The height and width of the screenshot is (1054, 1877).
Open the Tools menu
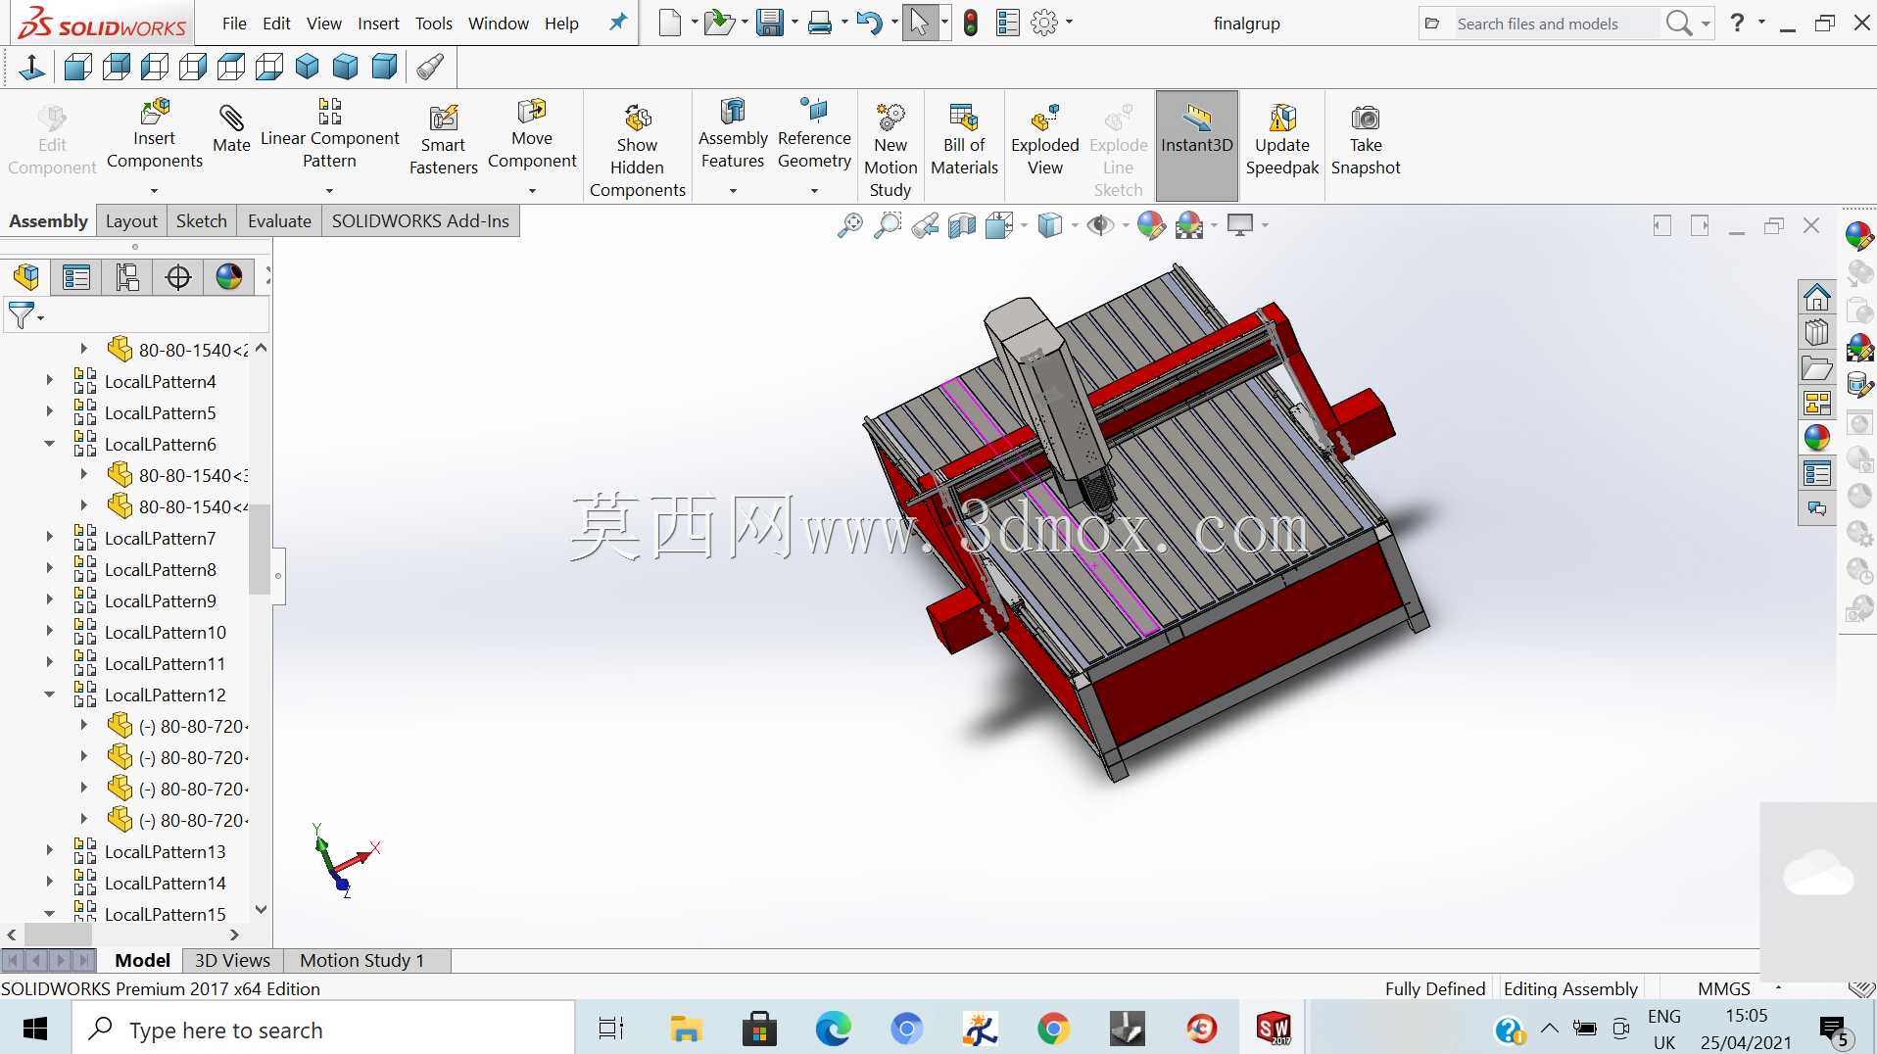click(x=433, y=24)
